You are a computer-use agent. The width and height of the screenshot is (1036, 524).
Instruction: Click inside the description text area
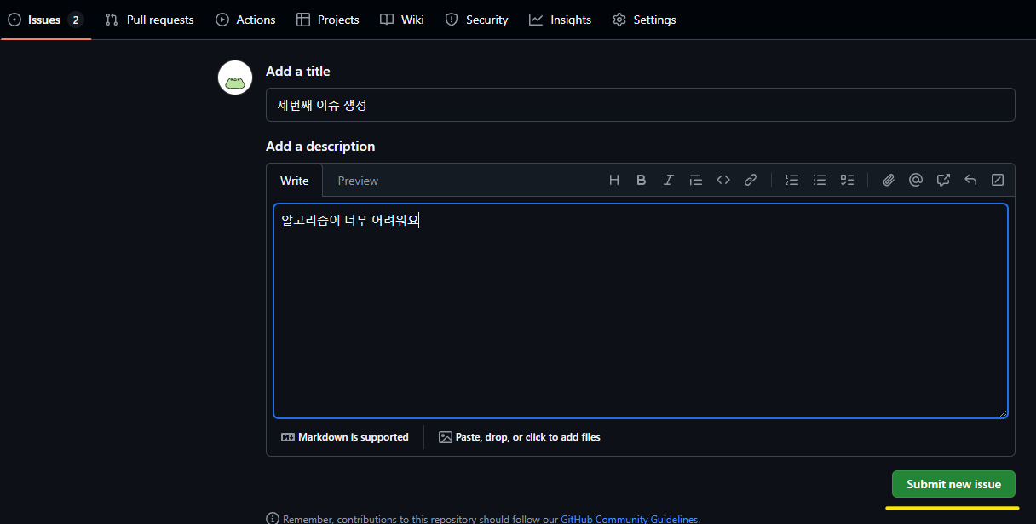[641, 311]
